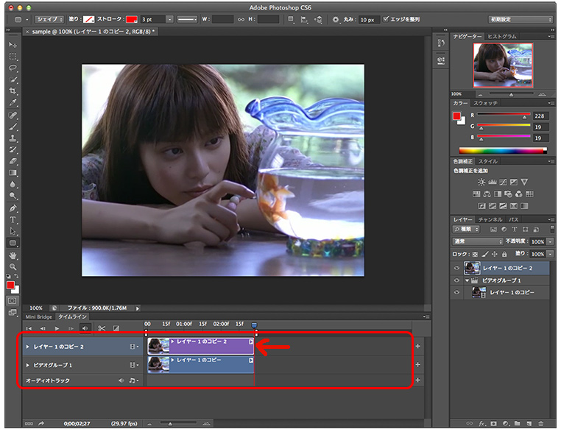The width and height of the screenshot is (561, 432).
Task: Add a Levels adjustment icon
Action: coord(493,182)
